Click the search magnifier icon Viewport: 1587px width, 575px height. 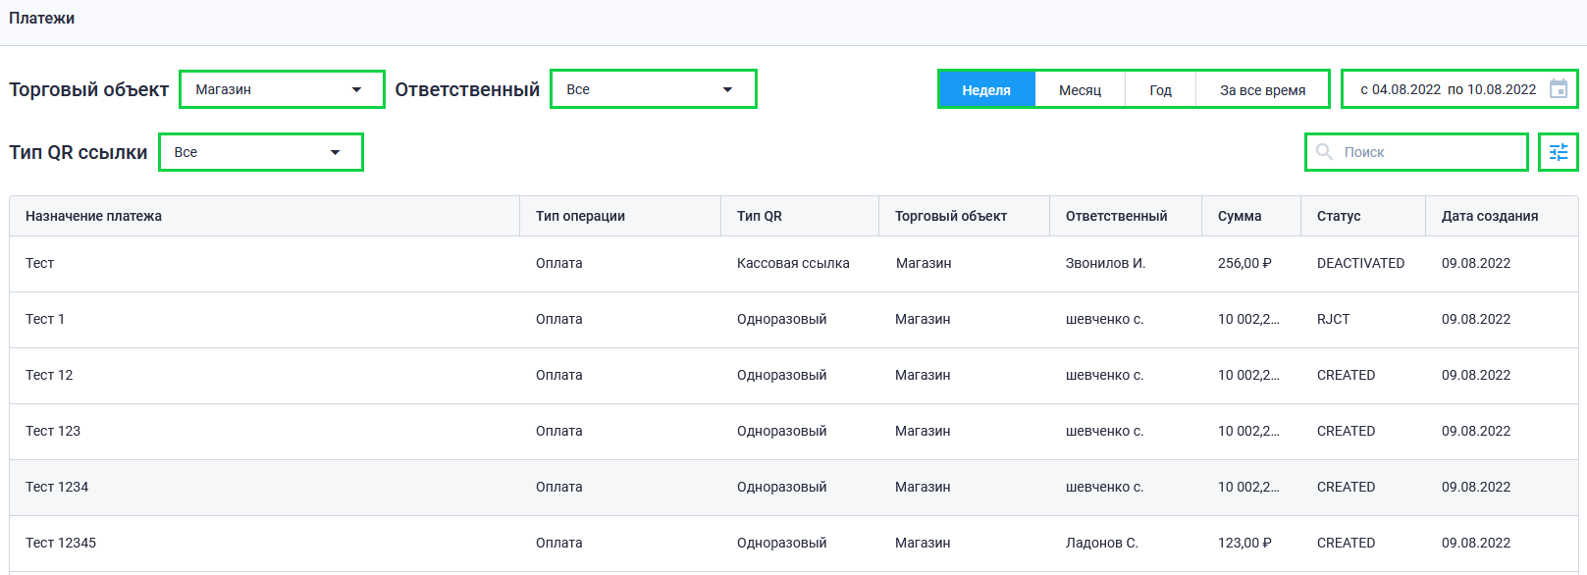pyautogui.click(x=1324, y=152)
